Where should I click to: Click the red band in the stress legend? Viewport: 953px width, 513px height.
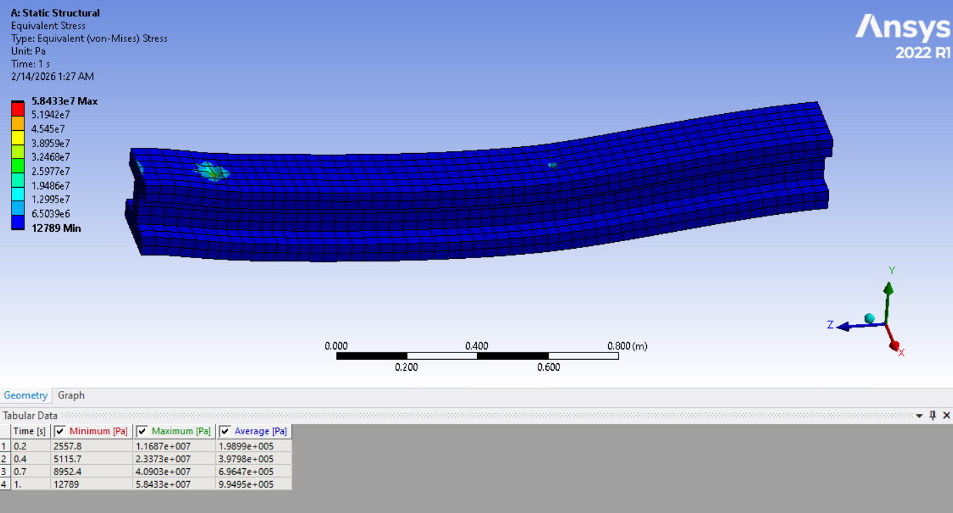point(18,107)
